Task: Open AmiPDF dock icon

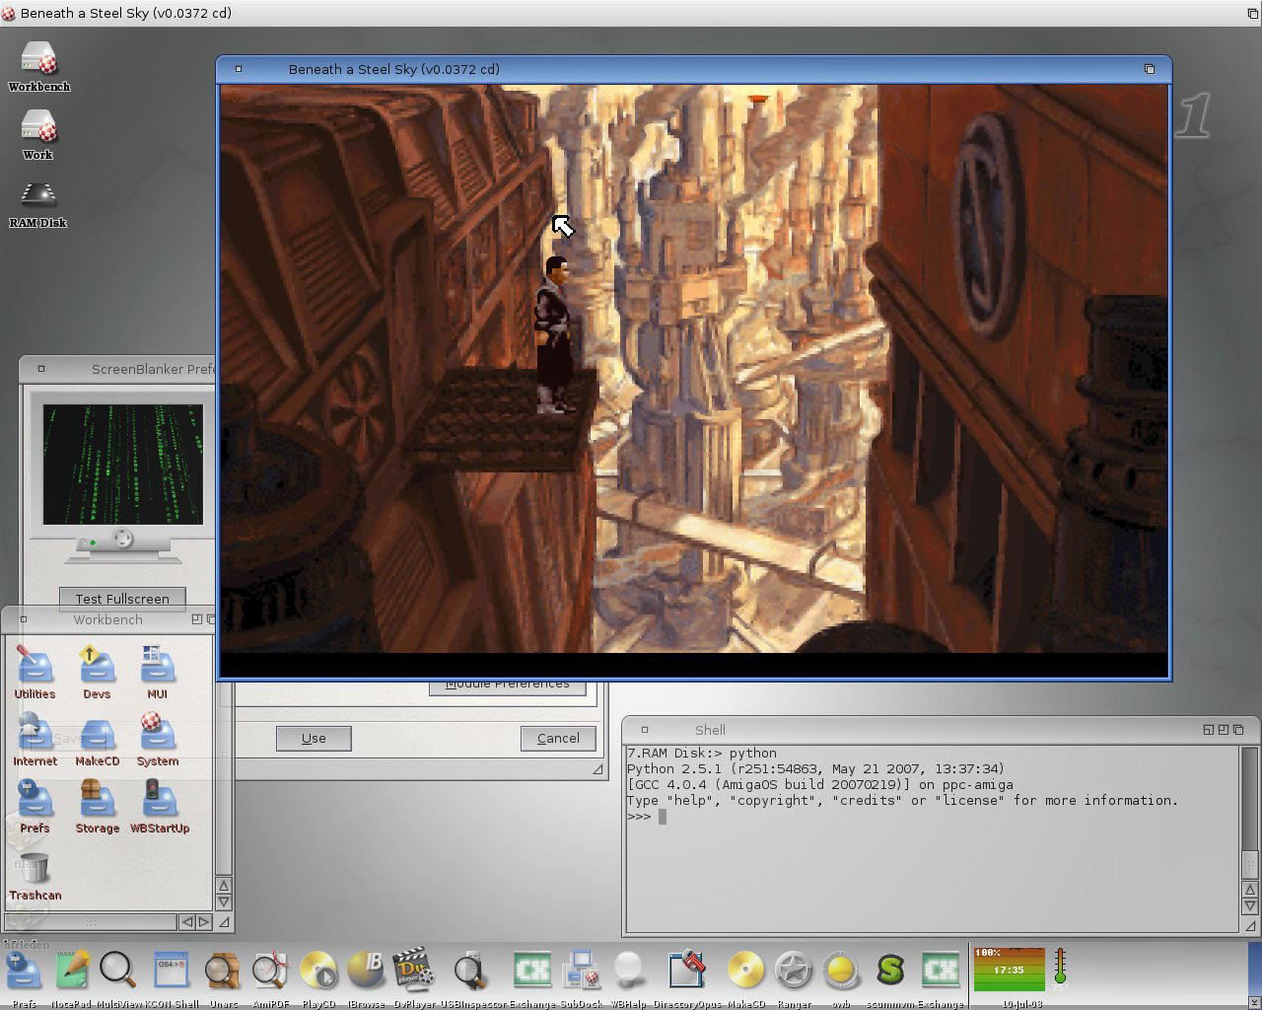Action: [269, 971]
